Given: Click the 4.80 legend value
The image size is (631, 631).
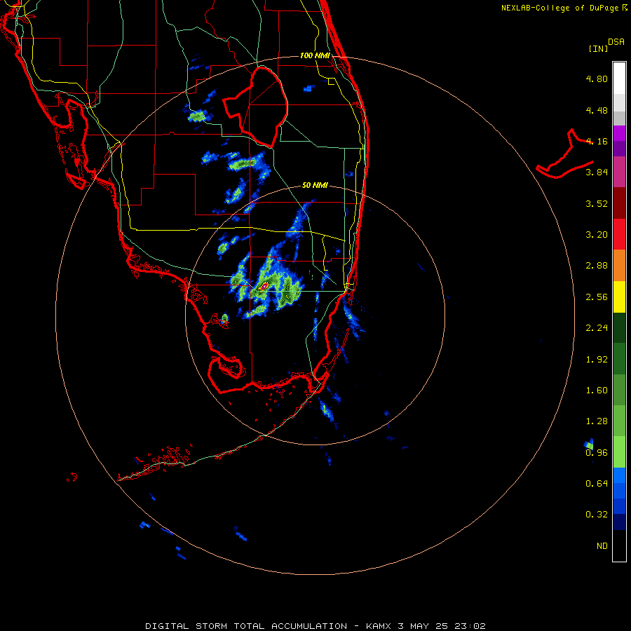Looking at the screenshot, I should tap(597, 79).
